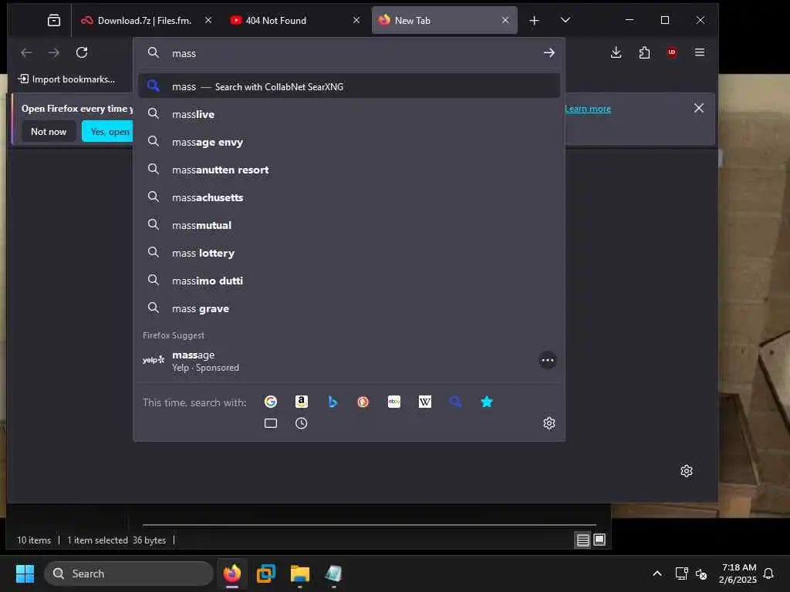The image size is (790, 592).
Task: Click the taskbar Search box
Action: [x=129, y=573]
